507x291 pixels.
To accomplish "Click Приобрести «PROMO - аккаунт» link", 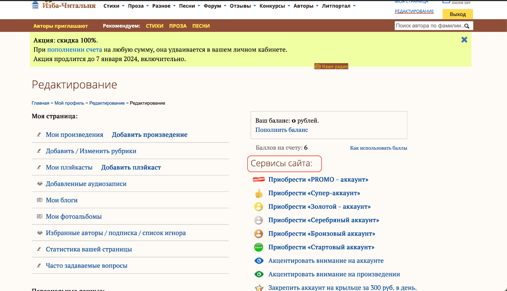I will click(318, 180).
